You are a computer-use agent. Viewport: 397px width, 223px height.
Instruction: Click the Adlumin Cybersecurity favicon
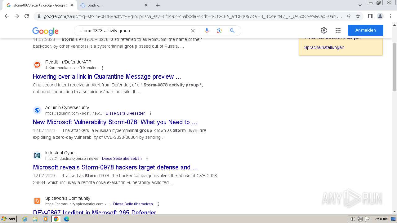pyautogui.click(x=37, y=110)
